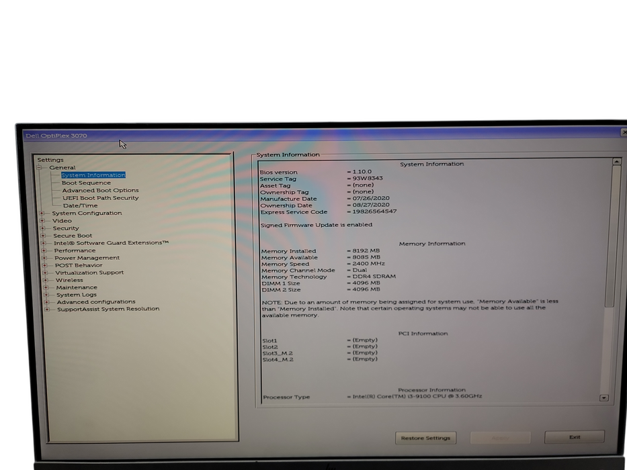Select the Performance label
Viewport: 627px width, 470px height.
75,250
